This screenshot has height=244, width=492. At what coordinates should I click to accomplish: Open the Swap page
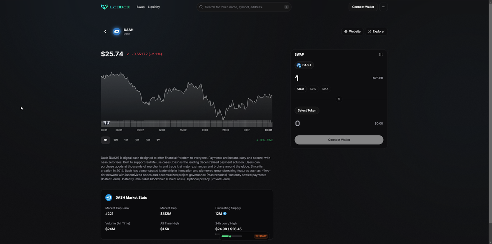click(x=141, y=7)
